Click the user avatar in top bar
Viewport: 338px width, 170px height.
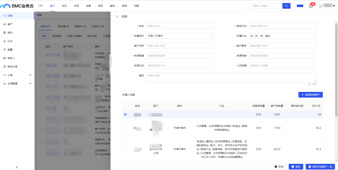(x=320, y=6)
